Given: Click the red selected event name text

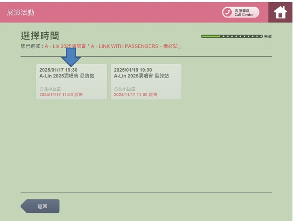Looking at the screenshot, I should point(113,46).
